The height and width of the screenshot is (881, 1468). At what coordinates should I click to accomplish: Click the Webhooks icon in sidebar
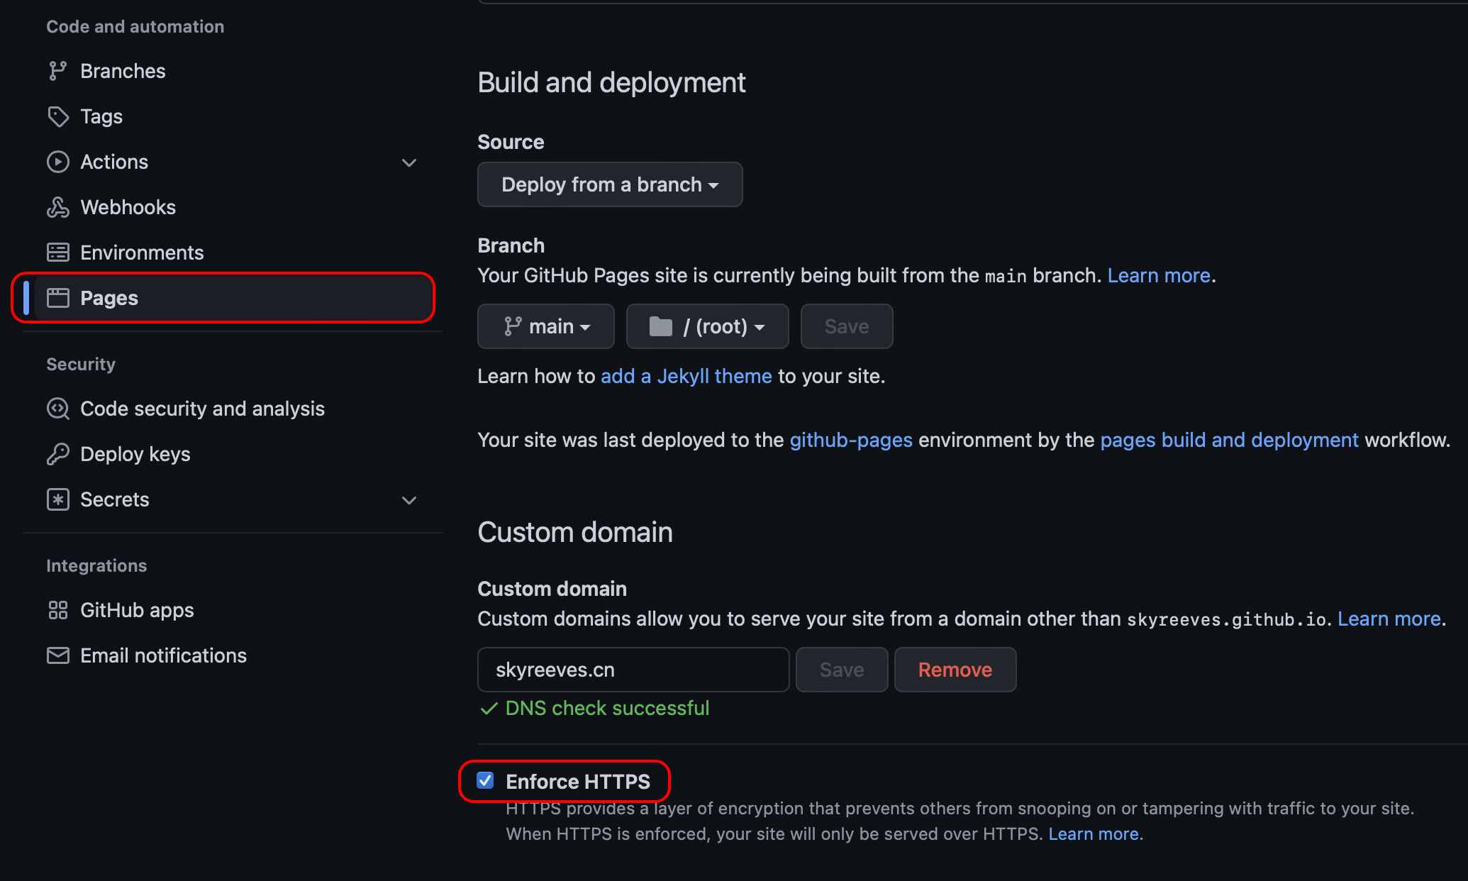click(57, 207)
